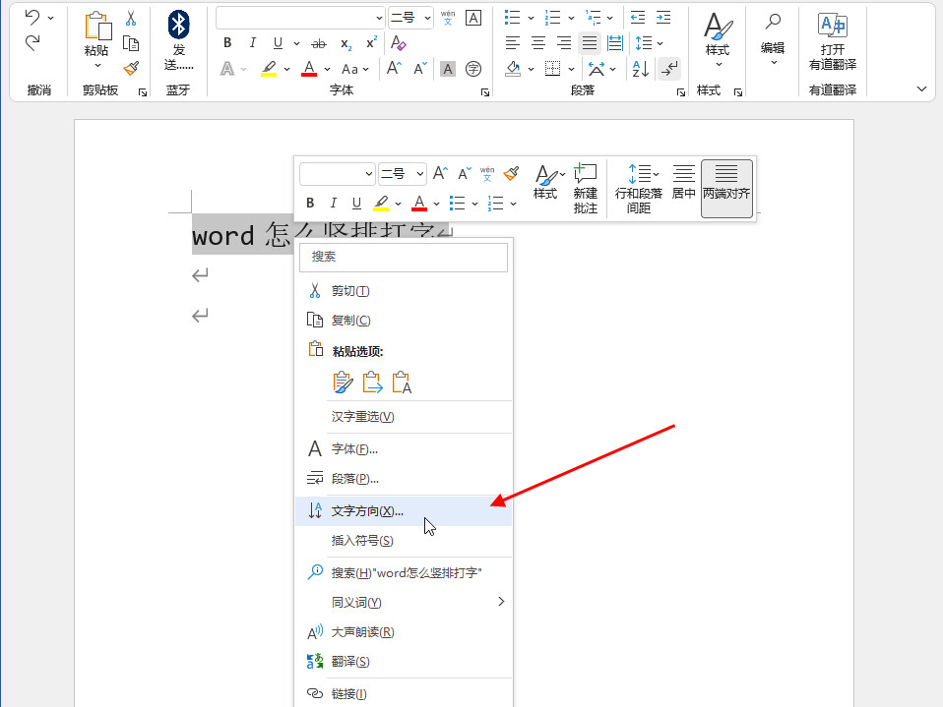Image resolution: width=943 pixels, height=707 pixels.
Task: Open the Change Case Aa dropdown
Action: tap(354, 69)
